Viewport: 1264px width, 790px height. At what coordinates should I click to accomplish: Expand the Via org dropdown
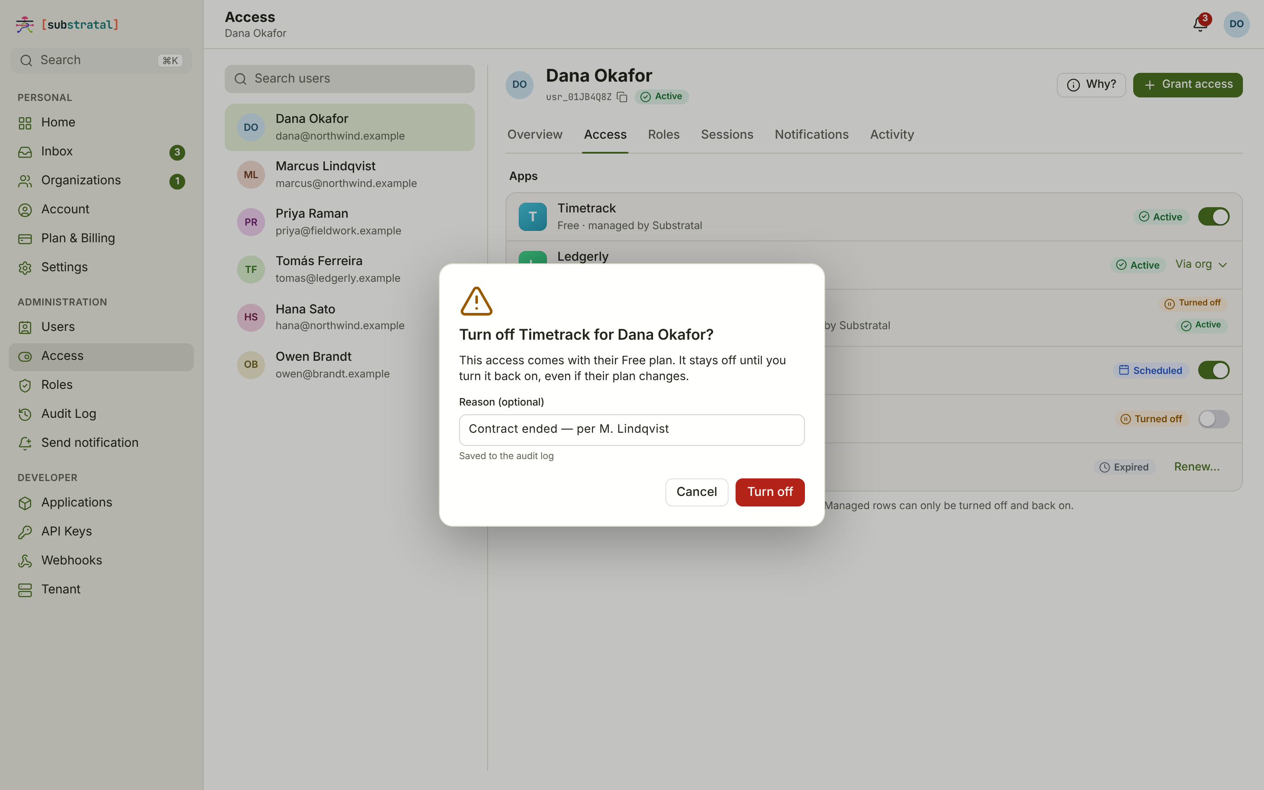(1201, 264)
